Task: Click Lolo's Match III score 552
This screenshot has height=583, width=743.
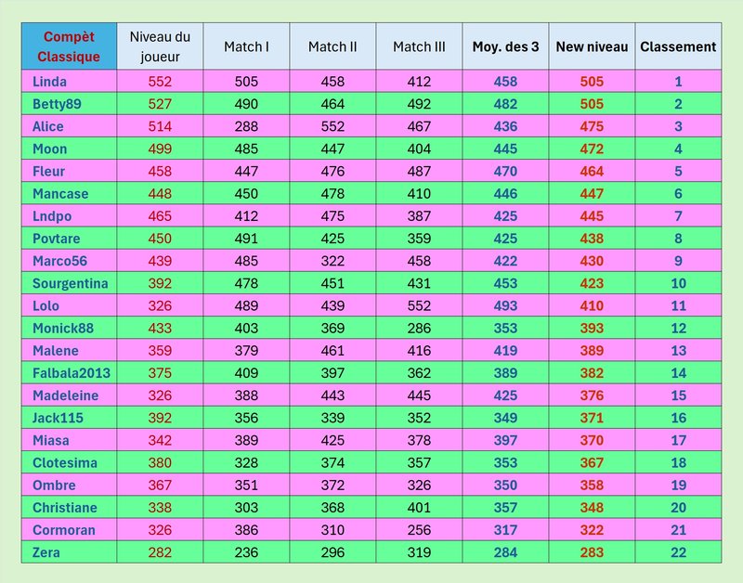Action: point(420,306)
